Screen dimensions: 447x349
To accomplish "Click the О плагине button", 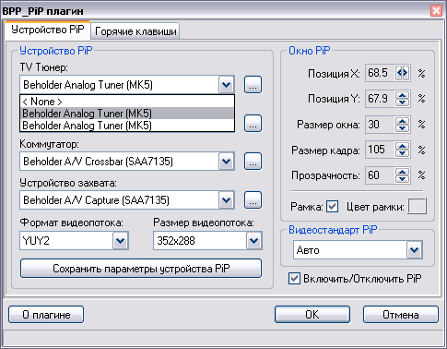I will [46, 315].
